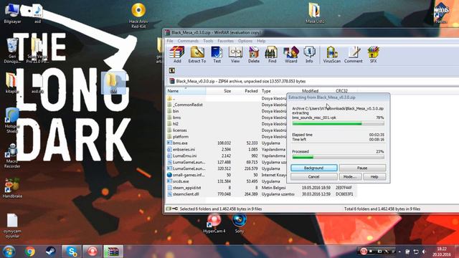The height and width of the screenshot is (258, 459).
Task: Select the bin folder row
Action: [x=227, y=111]
